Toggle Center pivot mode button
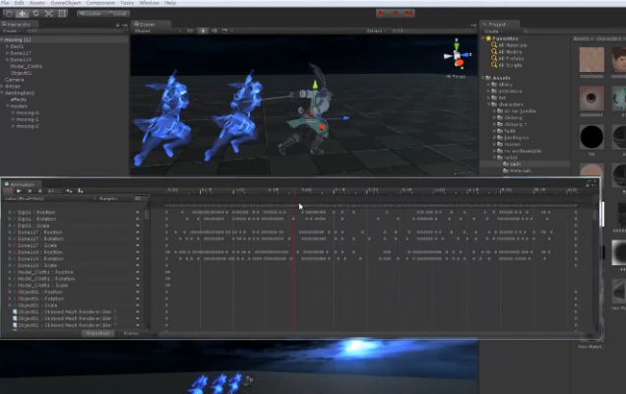The image size is (626, 394). 92,14
